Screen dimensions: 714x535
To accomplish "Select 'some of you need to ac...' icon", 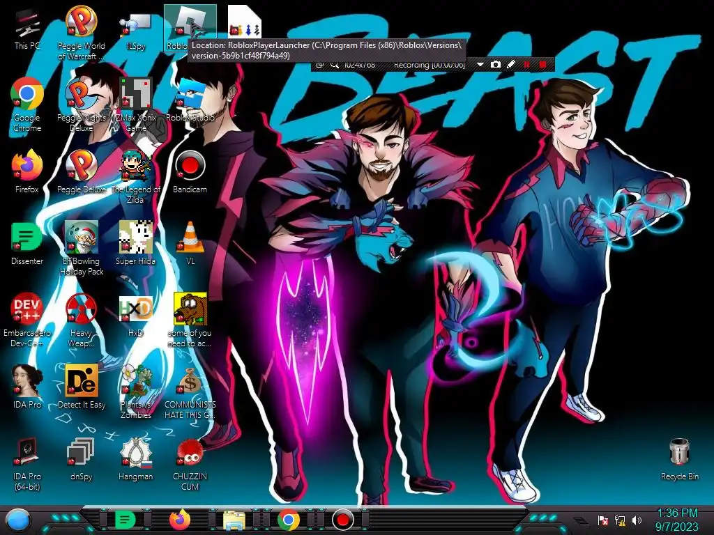I will click(190, 320).
